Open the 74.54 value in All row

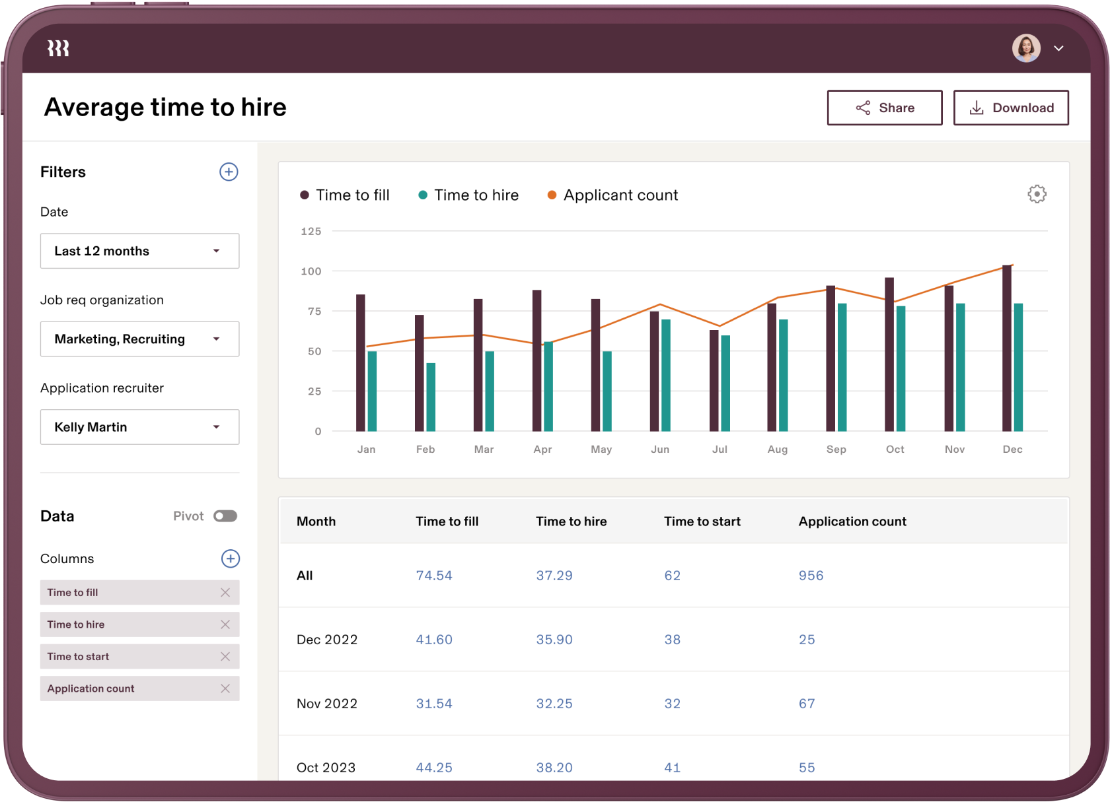pos(434,576)
